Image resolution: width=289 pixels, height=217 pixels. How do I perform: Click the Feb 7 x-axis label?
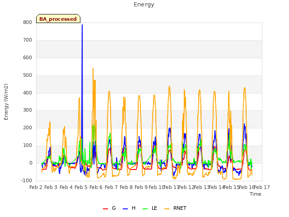(x=112, y=187)
